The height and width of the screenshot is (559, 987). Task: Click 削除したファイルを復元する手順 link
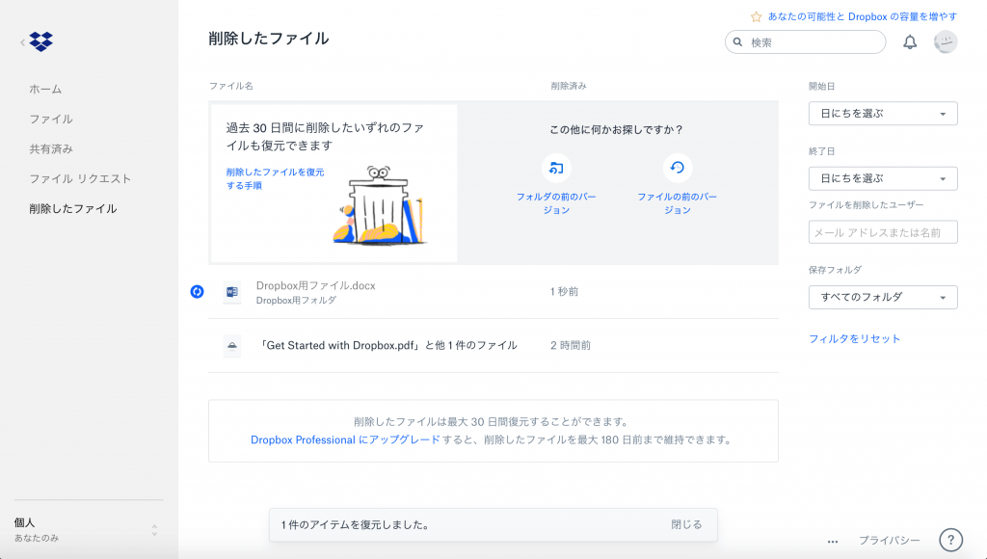coord(275,178)
